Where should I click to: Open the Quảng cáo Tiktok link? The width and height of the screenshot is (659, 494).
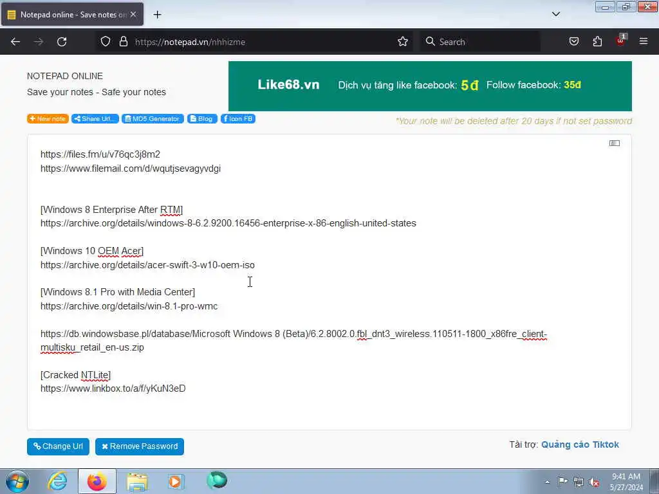click(580, 444)
